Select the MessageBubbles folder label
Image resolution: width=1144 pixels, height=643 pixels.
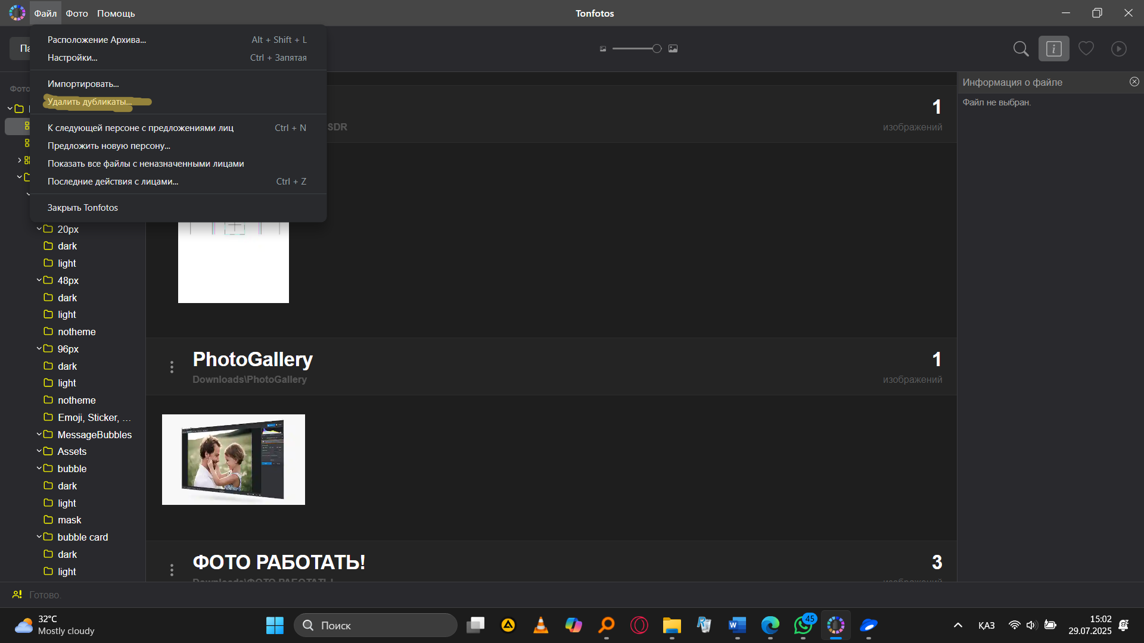tap(95, 435)
